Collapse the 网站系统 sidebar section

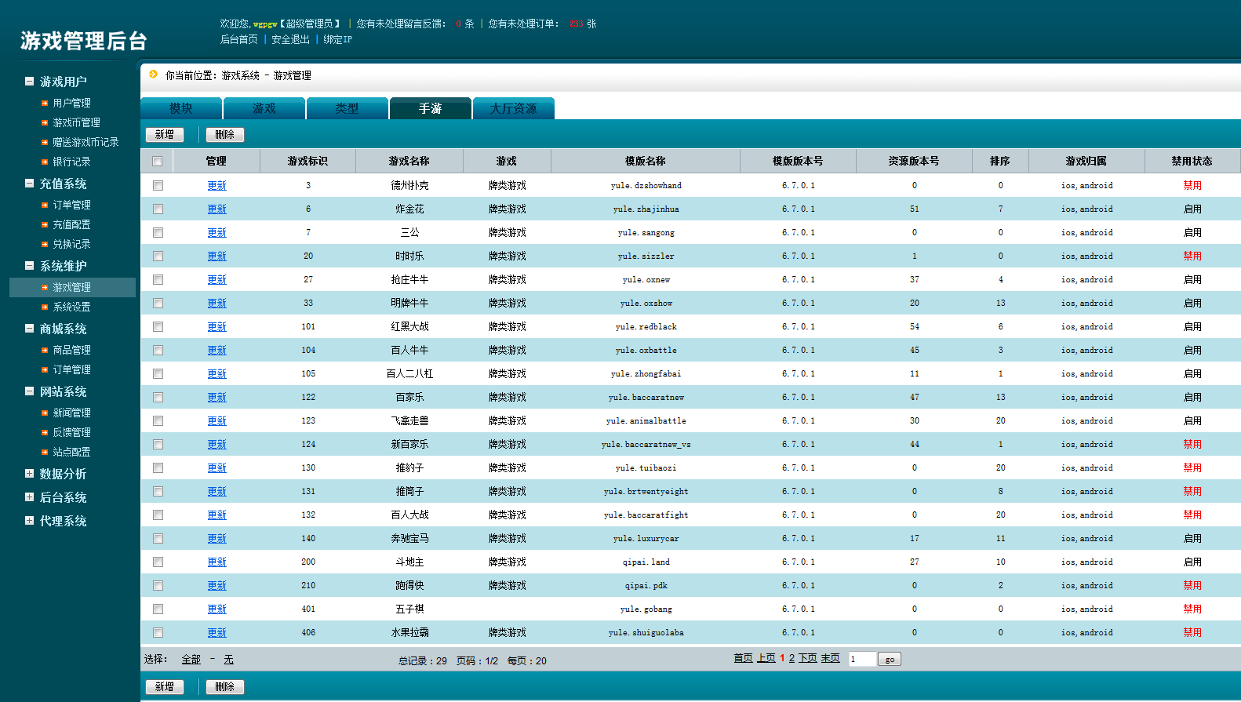(x=29, y=391)
